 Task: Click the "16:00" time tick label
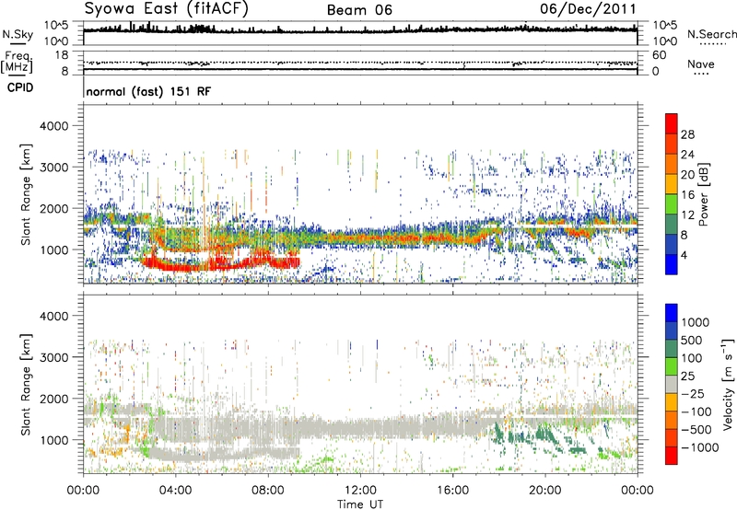452,491
